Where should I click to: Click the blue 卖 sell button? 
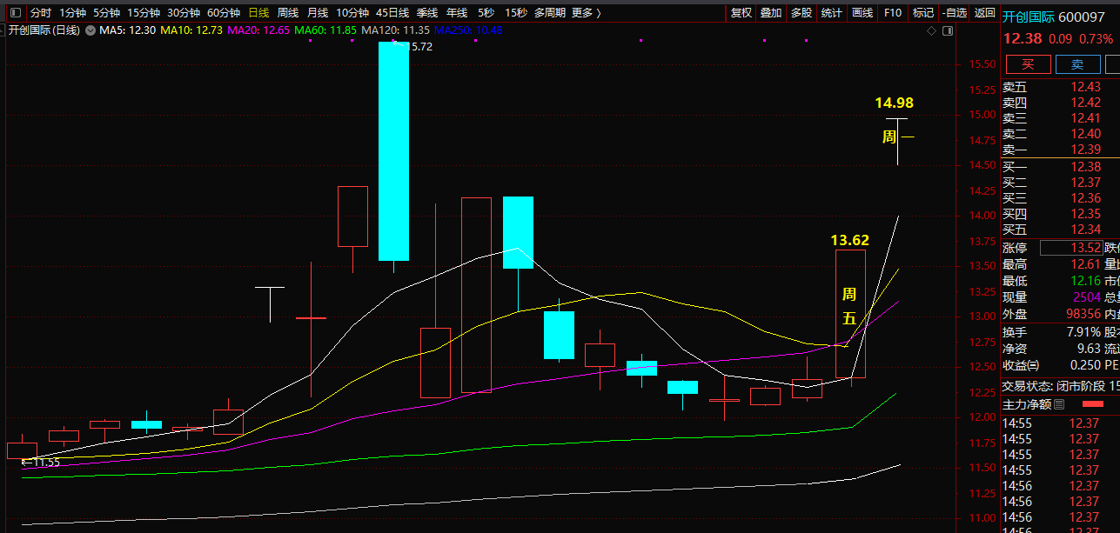tap(1077, 64)
